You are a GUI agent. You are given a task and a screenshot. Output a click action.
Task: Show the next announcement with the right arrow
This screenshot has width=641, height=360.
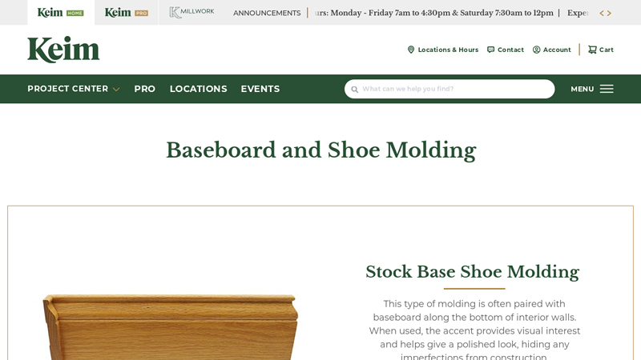point(609,13)
